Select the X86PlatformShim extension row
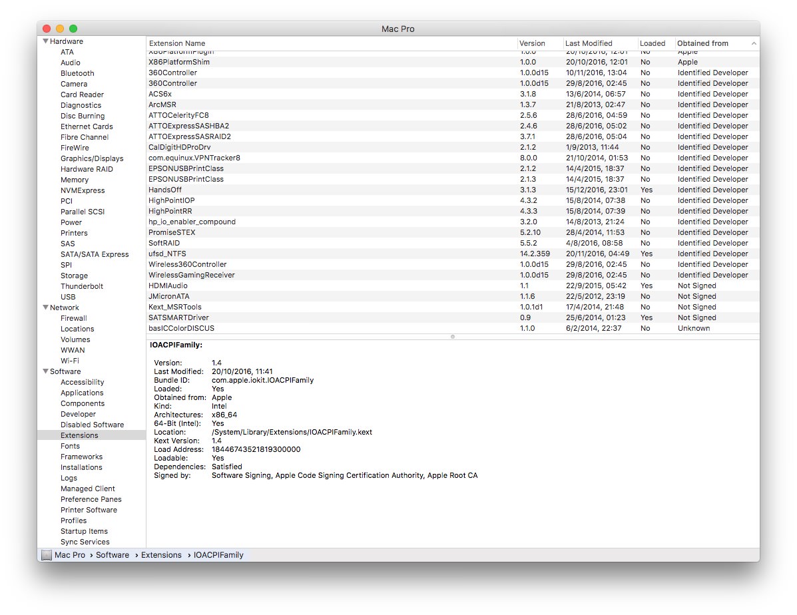The image size is (797, 615). 453,62
